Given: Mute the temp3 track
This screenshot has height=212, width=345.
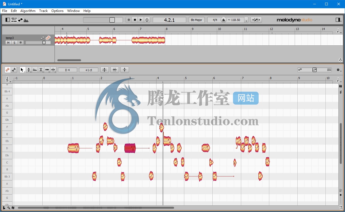Looking at the screenshot, I should pos(8,43).
